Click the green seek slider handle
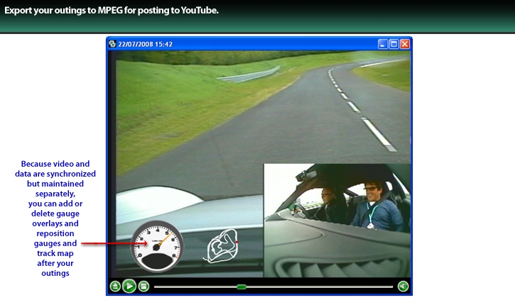Viewport: 515px width, 300px height. click(242, 287)
